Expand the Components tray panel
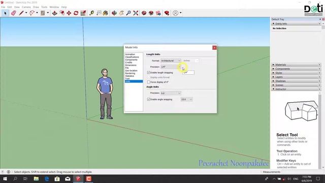 (x=296, y=69)
